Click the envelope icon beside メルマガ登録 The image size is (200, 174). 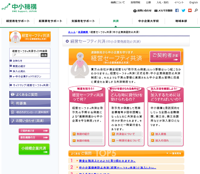156,11
